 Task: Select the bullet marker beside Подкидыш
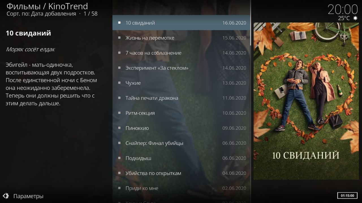pos(119,158)
